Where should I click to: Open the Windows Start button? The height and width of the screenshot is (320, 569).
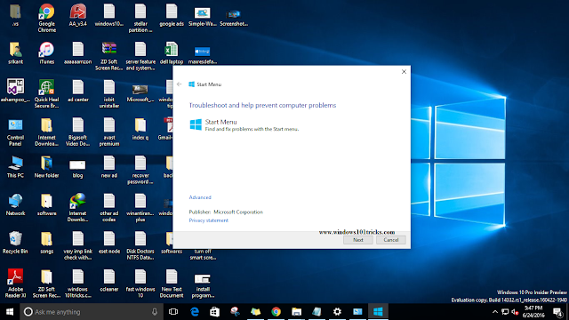[x=10, y=312]
